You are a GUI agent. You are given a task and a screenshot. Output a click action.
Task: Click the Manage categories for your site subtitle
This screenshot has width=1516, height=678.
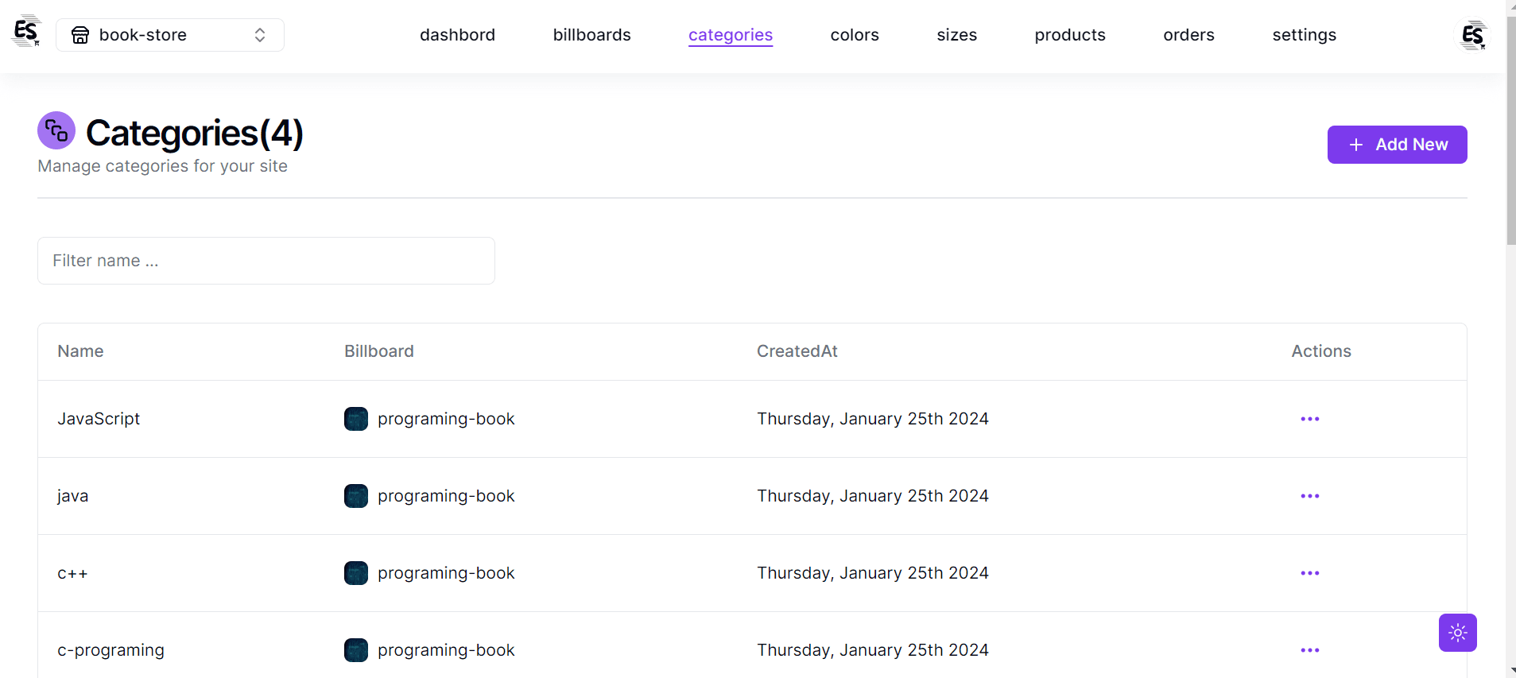(x=162, y=166)
